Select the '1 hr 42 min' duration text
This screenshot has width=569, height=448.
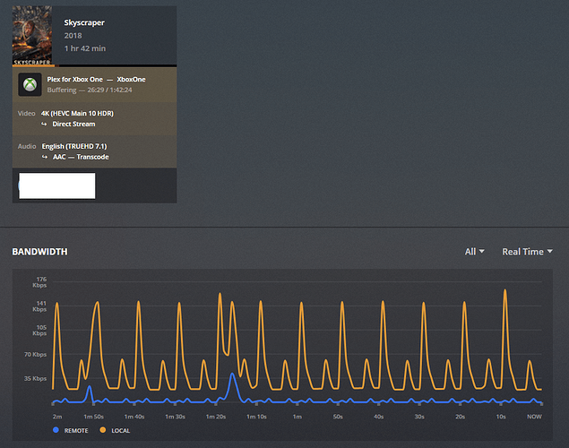[85, 48]
